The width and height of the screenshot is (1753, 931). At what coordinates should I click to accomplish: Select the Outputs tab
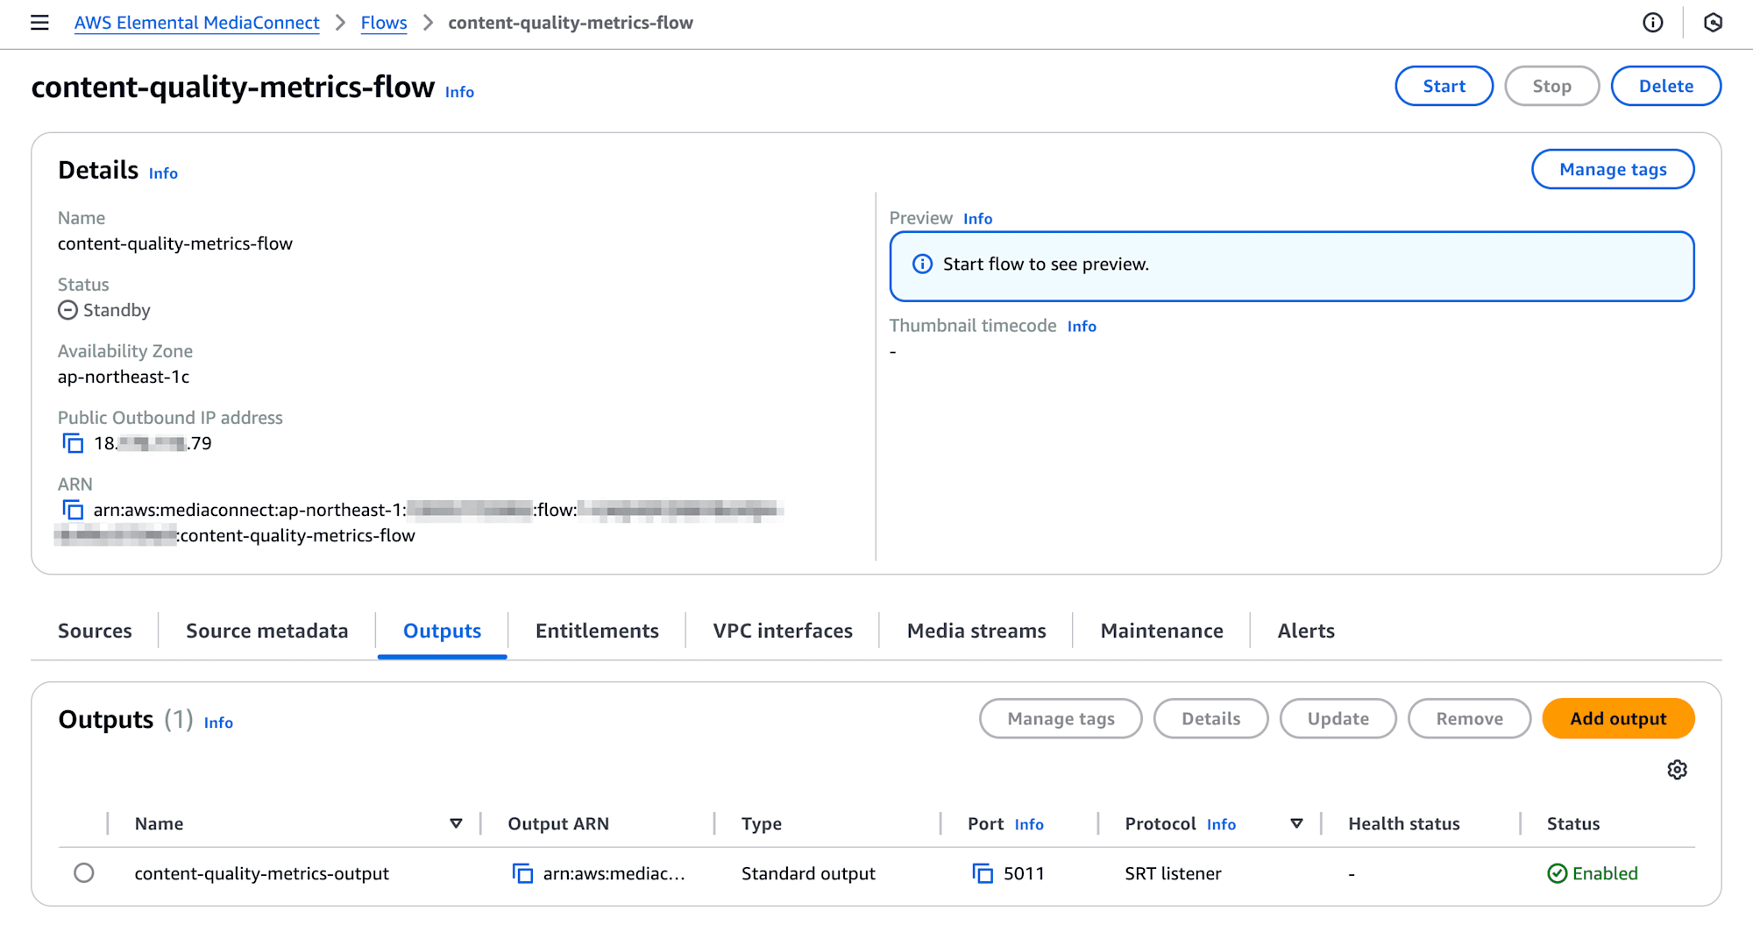tap(442, 631)
